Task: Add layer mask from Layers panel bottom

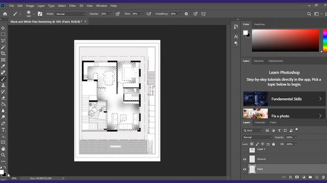Action: click(297, 177)
